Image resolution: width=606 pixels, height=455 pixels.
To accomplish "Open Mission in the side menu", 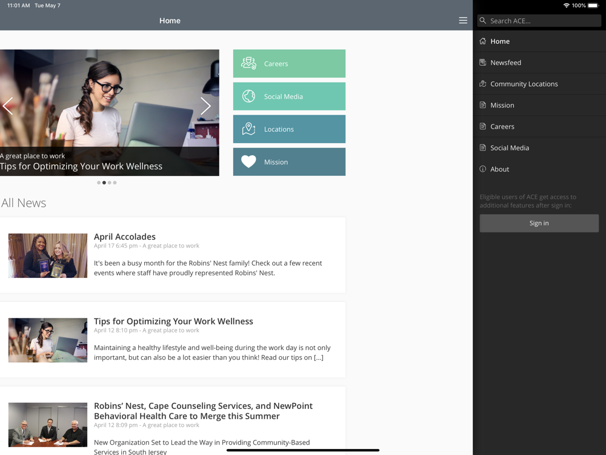I will [539, 105].
